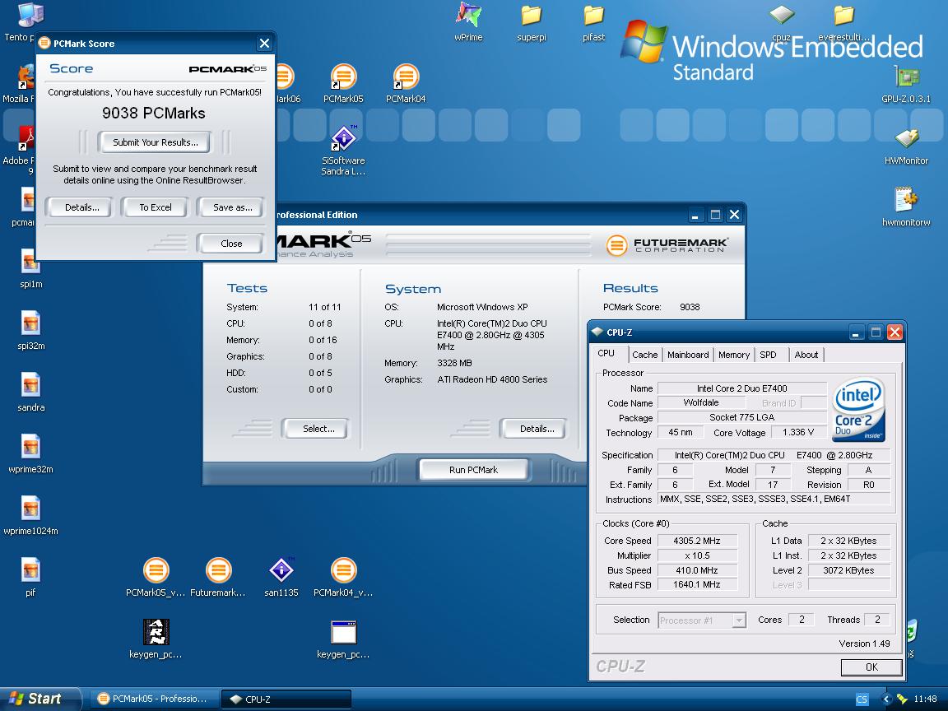Switch to Cache tab in CPU-Z
Viewport: 948px width, 711px height.
pos(645,355)
